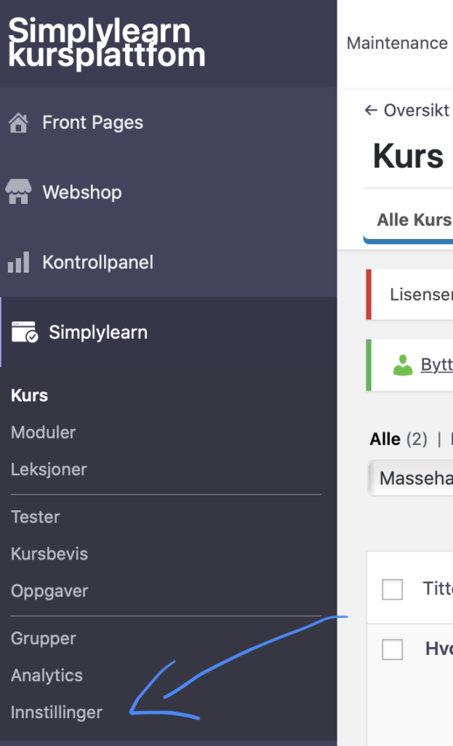
Task: Open the Kurs submenu item
Action: (x=30, y=396)
